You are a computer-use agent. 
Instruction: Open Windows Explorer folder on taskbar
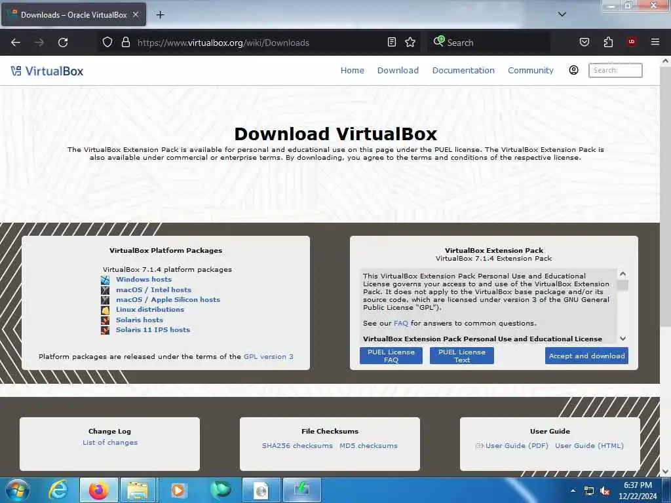coord(138,490)
